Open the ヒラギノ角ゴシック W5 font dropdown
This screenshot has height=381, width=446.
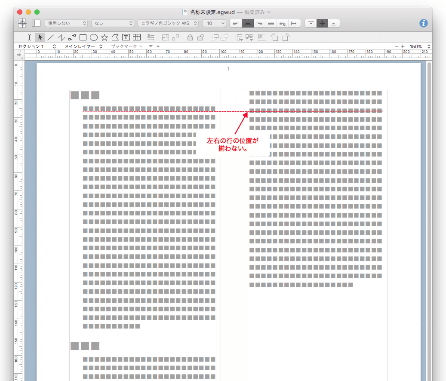pos(168,23)
